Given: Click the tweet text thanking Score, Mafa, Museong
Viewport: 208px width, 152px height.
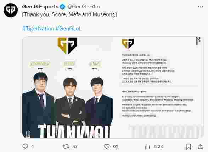Looking at the screenshot, I should coord(69,14).
